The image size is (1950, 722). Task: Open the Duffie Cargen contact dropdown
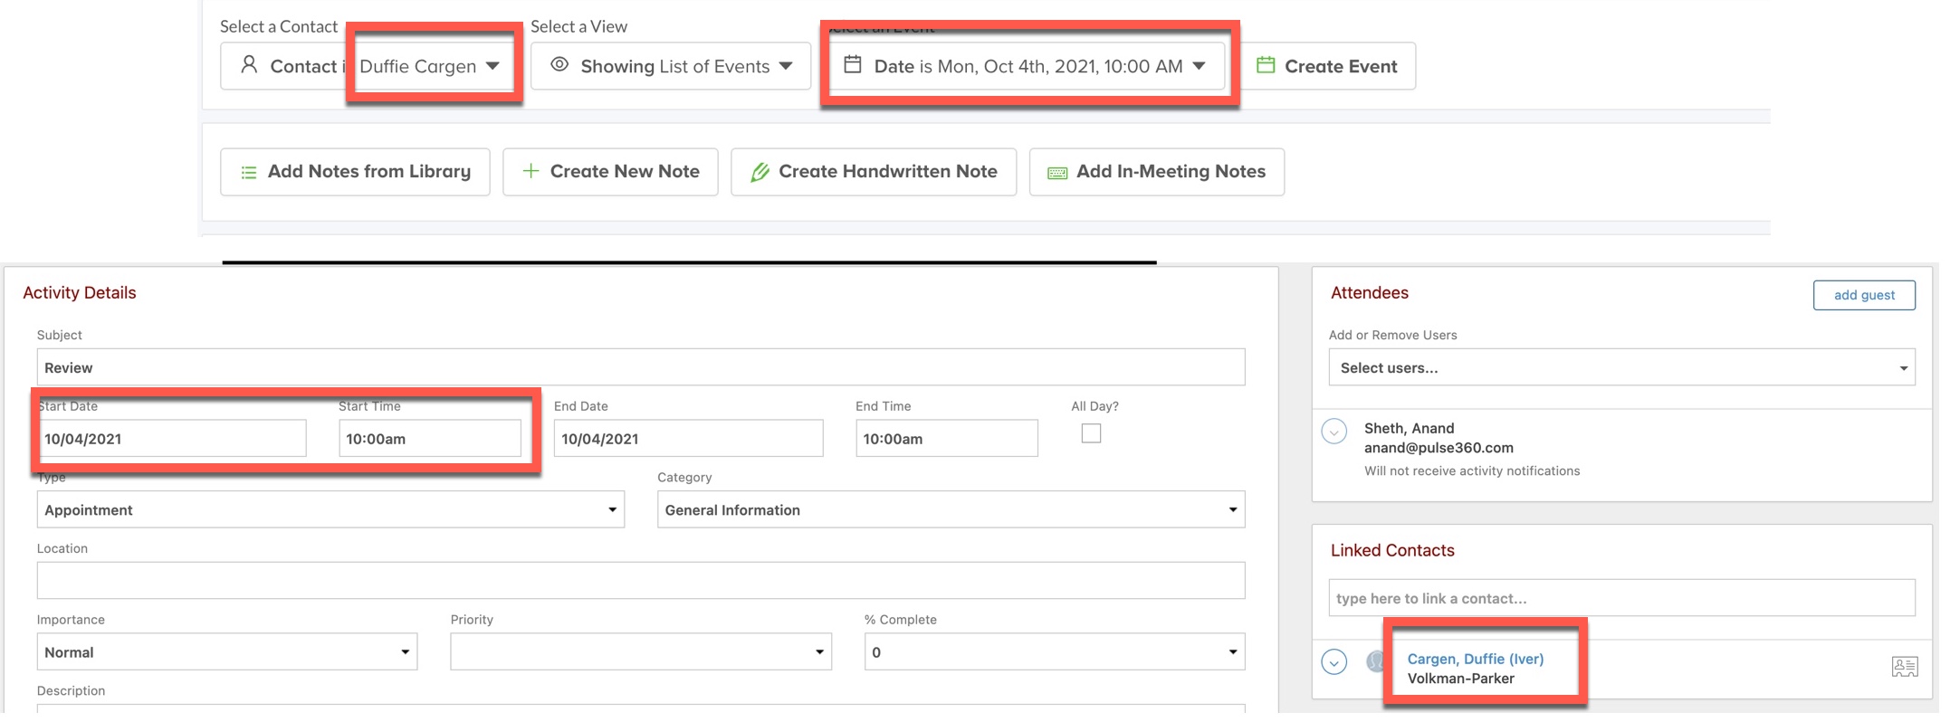coord(430,66)
